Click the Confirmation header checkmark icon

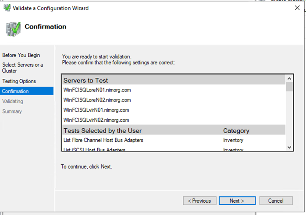click(12, 28)
